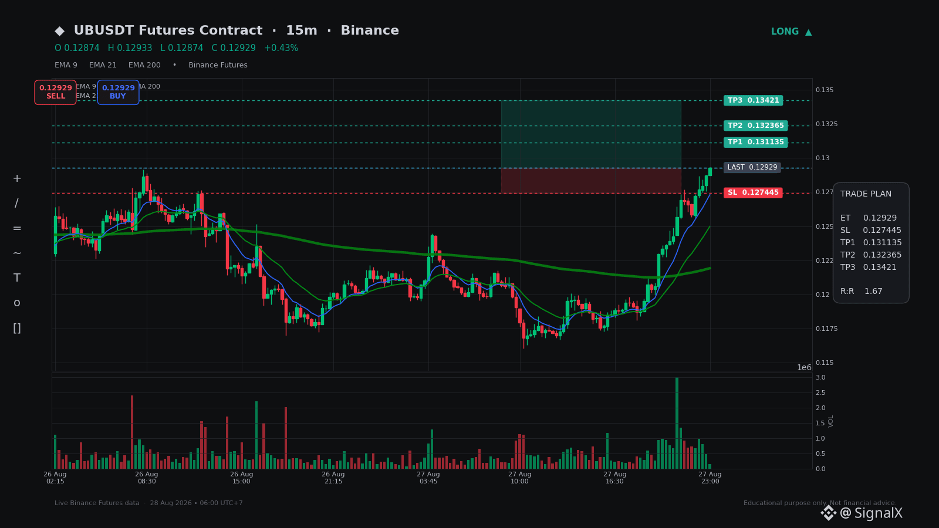Click the 26 Aug 08:30 time label

click(147, 478)
